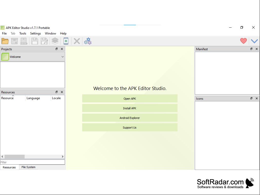Image resolution: width=260 pixels, height=195 pixels.
Task: Close the Resources panel
Action: tap(62, 92)
